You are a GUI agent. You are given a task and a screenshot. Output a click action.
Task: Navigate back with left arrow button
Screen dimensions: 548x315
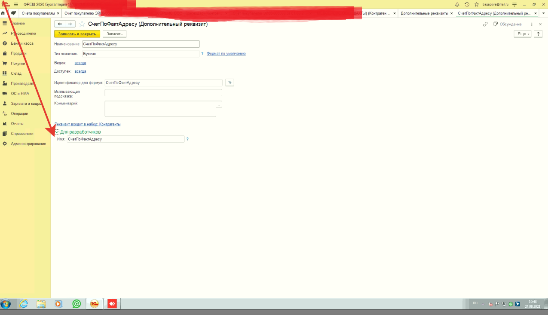(x=60, y=24)
